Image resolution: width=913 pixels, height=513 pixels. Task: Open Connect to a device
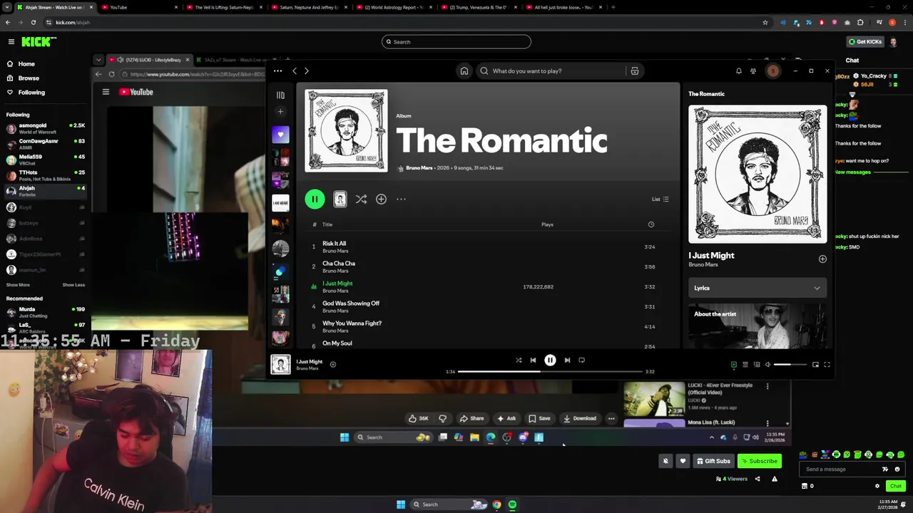coord(757,365)
